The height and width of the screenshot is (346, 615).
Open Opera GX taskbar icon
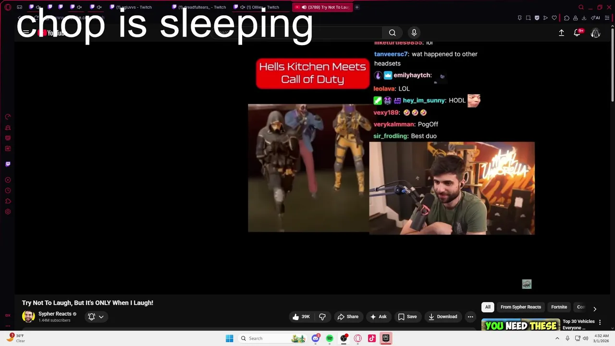point(358,338)
